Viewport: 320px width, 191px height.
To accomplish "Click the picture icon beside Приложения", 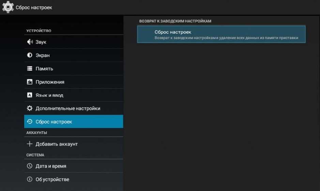I will (x=30, y=82).
